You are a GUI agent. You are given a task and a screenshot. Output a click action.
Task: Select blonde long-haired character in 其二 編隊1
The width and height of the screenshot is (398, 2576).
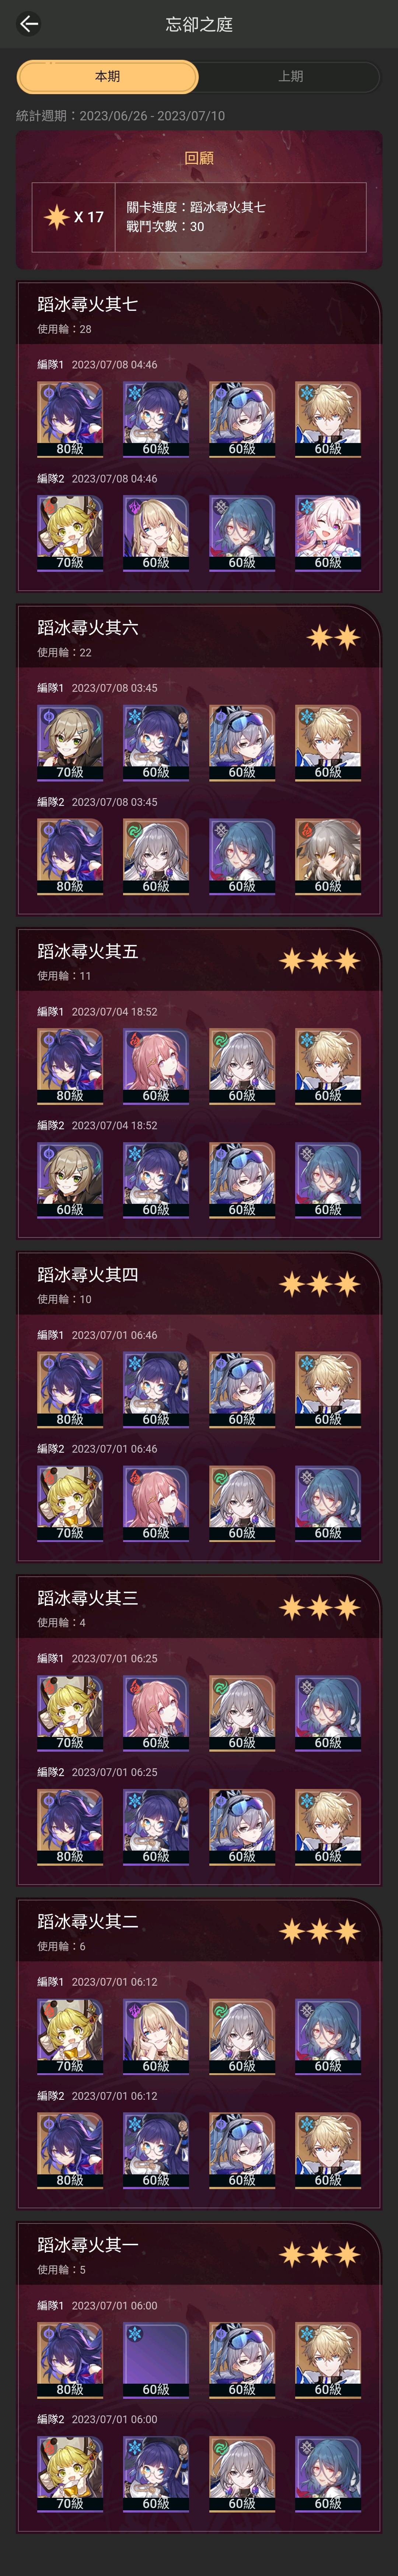coord(156,2036)
